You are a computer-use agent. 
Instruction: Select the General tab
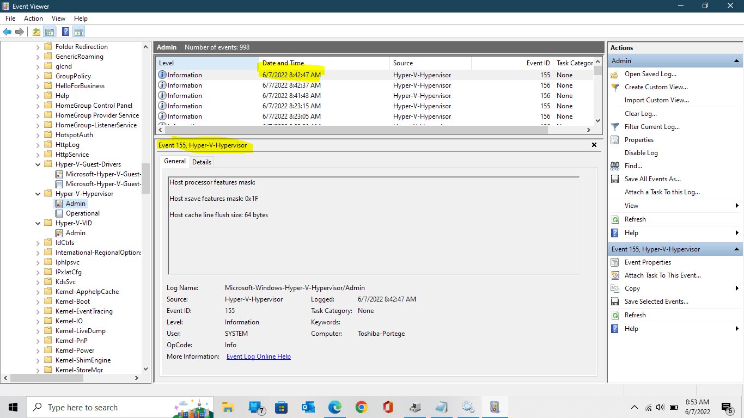[175, 161]
